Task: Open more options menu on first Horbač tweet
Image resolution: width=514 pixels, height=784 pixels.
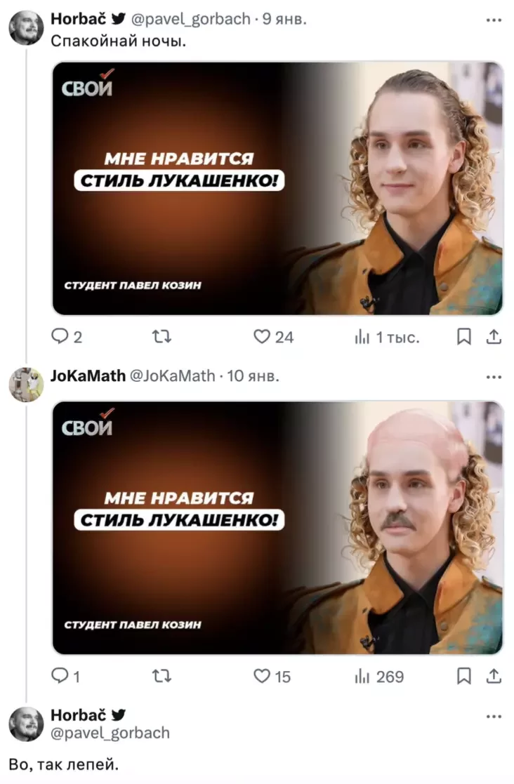Action: click(x=494, y=20)
